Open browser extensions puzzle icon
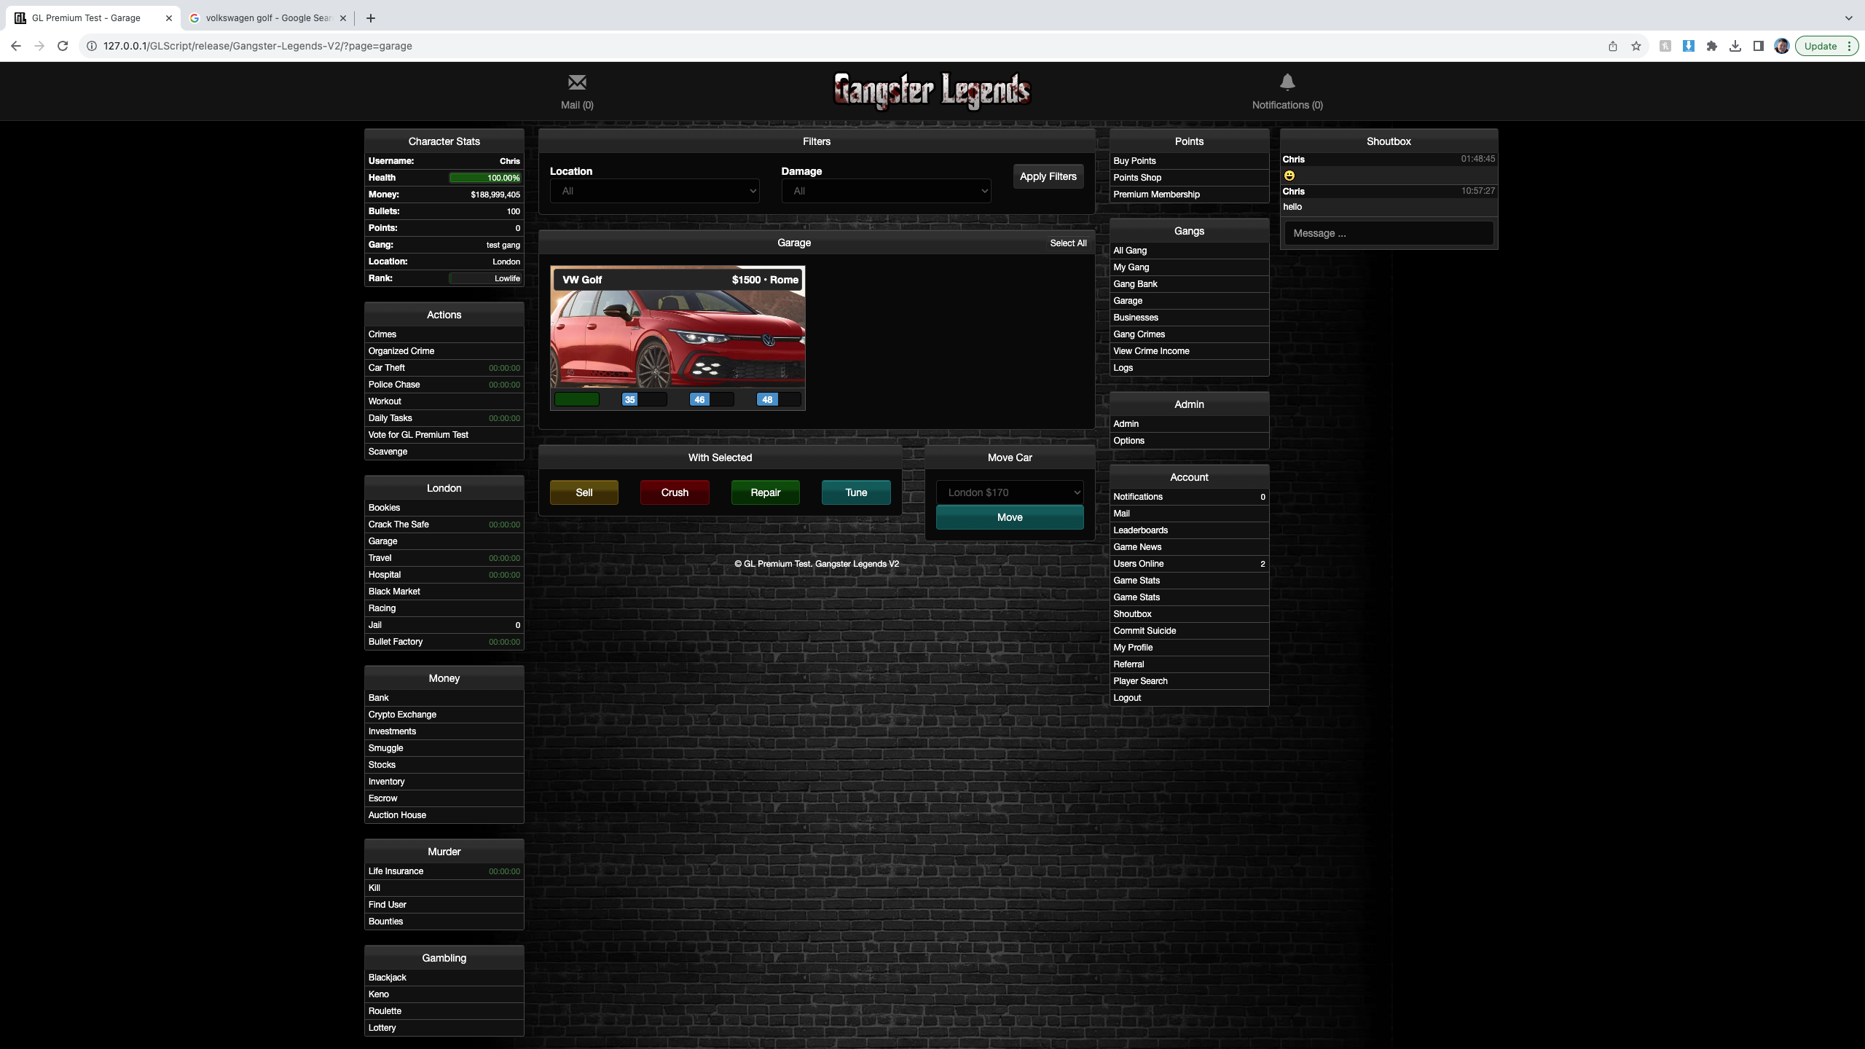 1712,46
